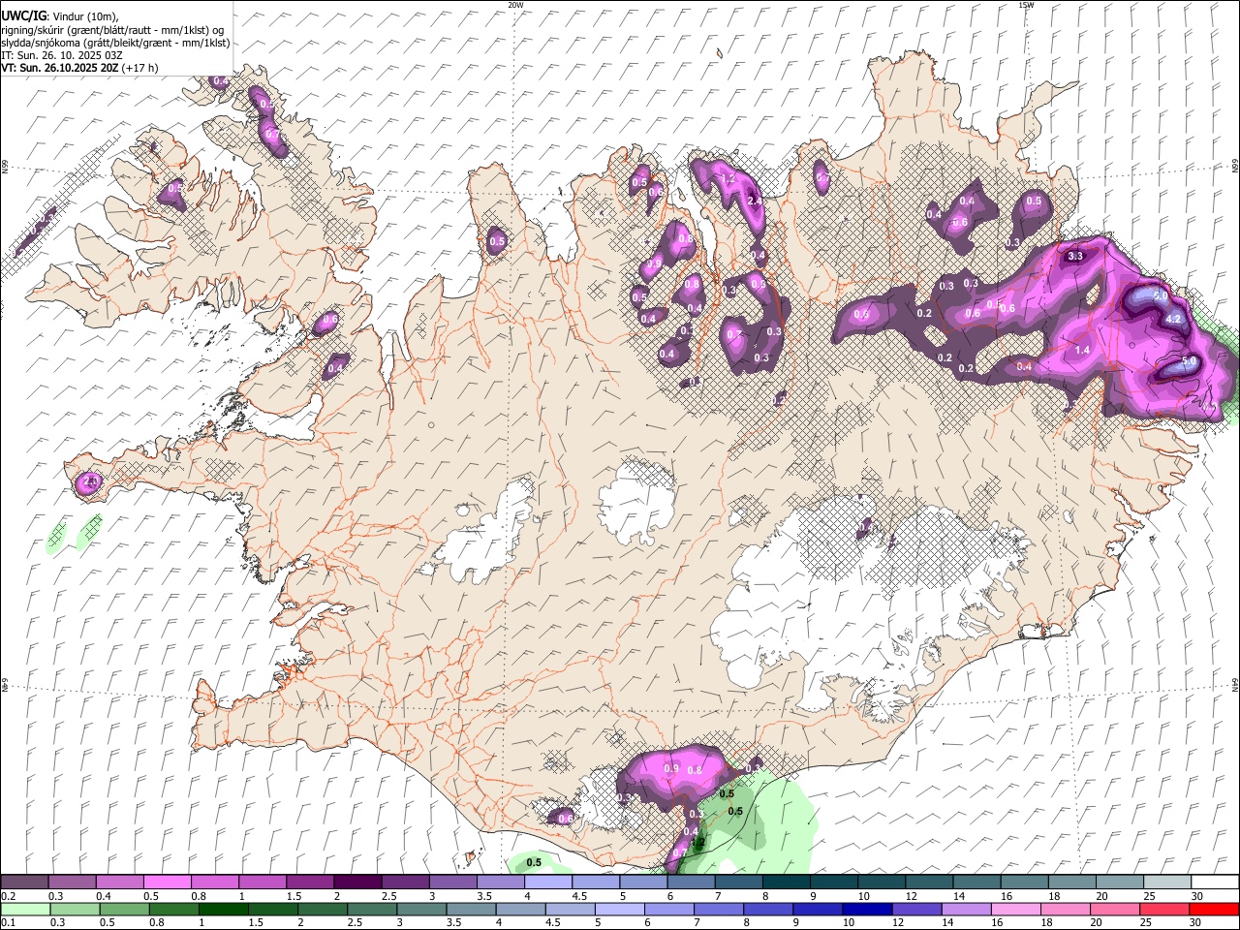Click the 1.4 snowfall value on the map
1240x930 pixels.
(x=1083, y=350)
